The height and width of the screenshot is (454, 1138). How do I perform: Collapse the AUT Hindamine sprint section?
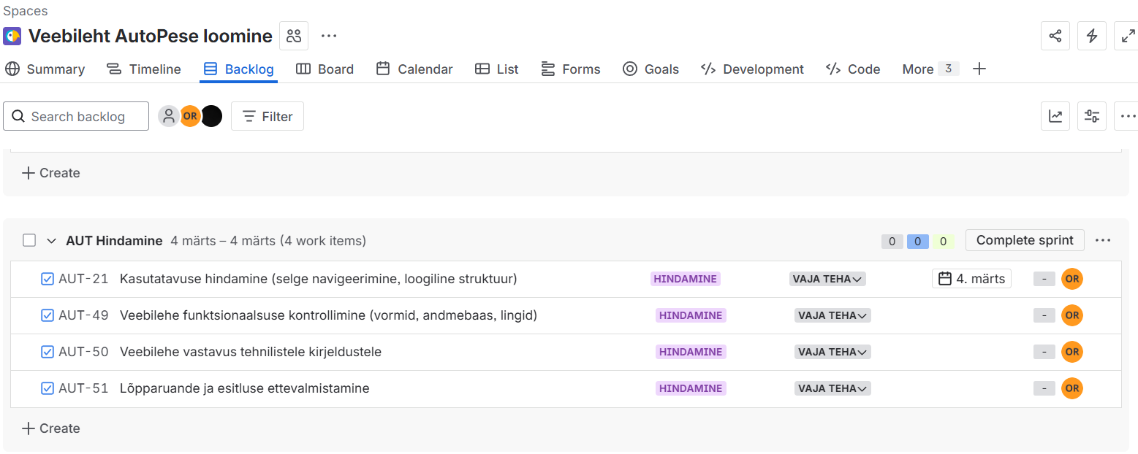click(x=51, y=241)
